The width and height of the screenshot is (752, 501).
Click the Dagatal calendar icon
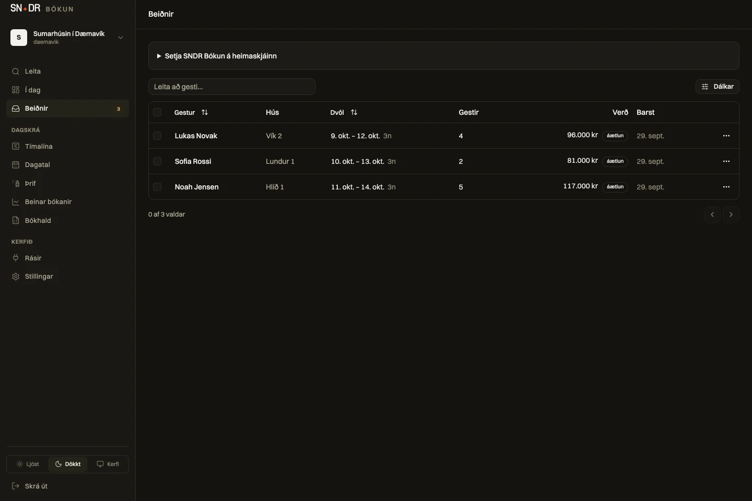tap(16, 164)
